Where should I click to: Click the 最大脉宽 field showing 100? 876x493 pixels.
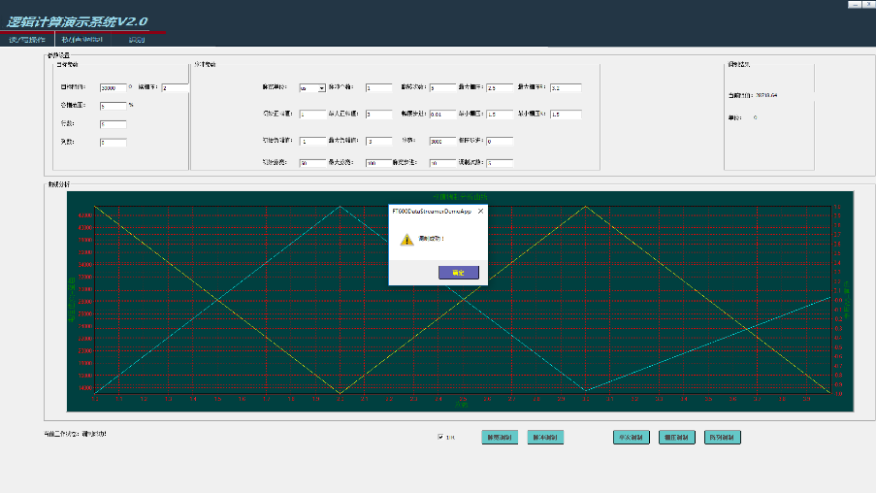378,163
